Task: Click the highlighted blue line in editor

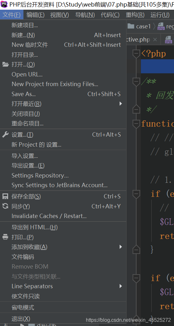Action: click(157, 66)
